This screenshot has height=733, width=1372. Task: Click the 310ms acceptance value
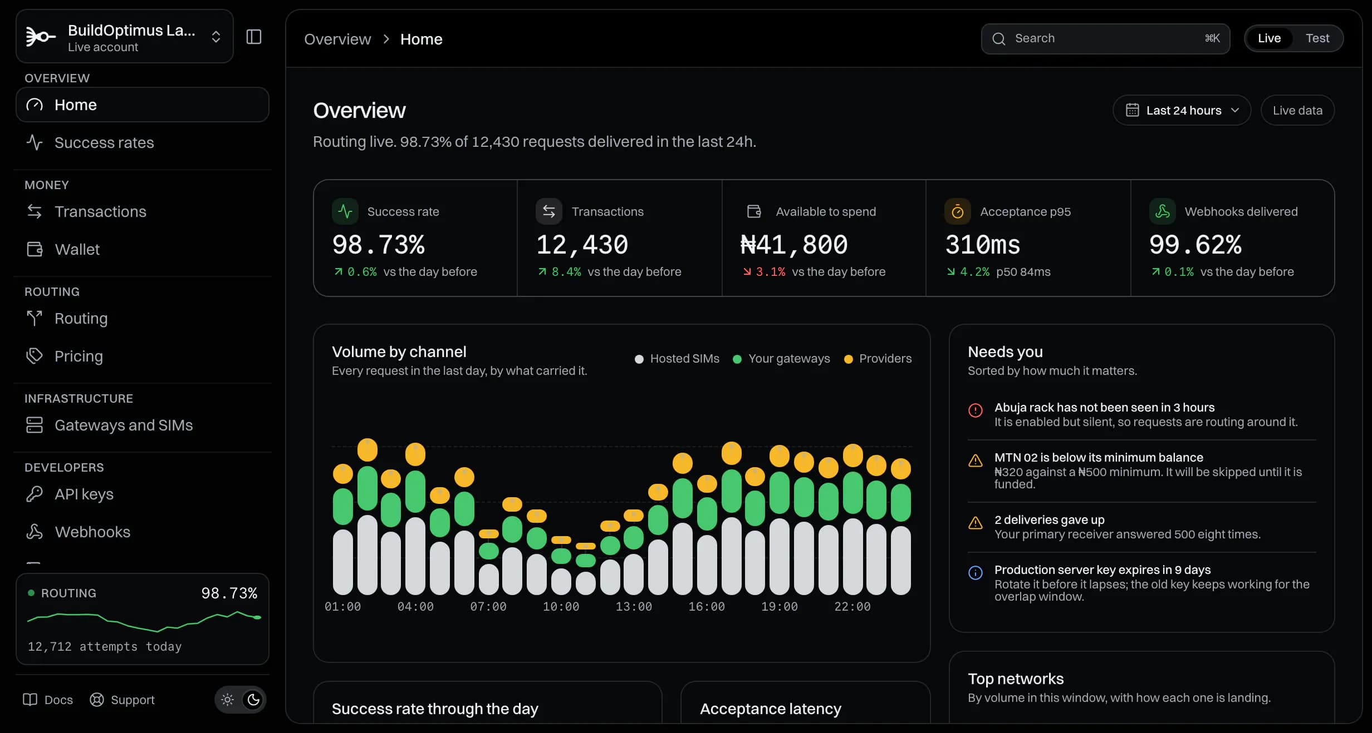point(983,245)
